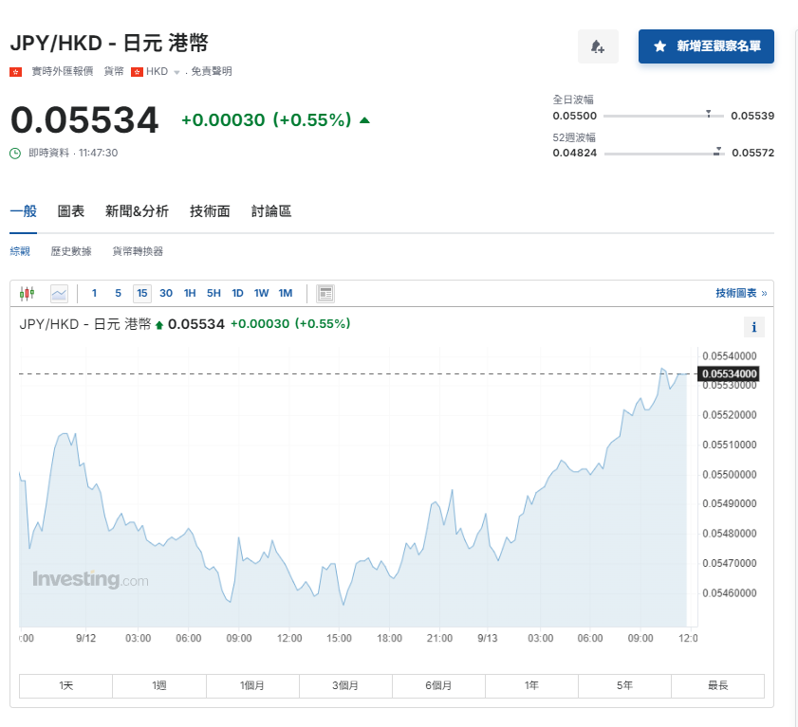Enable the 30 minute interval
The image size is (798, 727).
click(165, 293)
